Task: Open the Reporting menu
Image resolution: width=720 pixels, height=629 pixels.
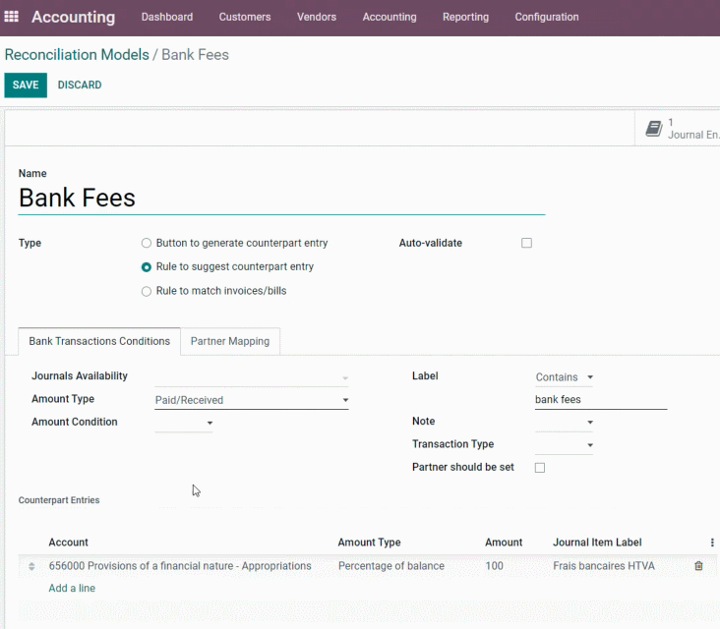Action: [465, 17]
